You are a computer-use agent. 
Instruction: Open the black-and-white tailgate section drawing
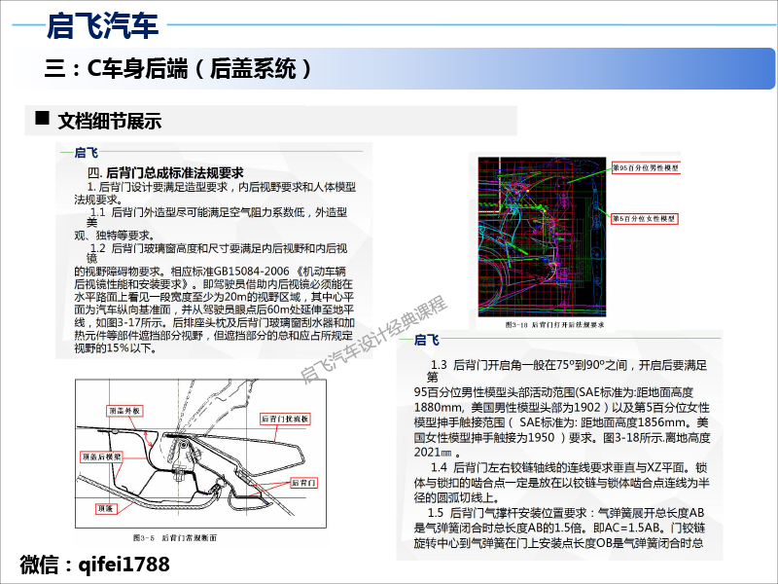(x=200, y=454)
